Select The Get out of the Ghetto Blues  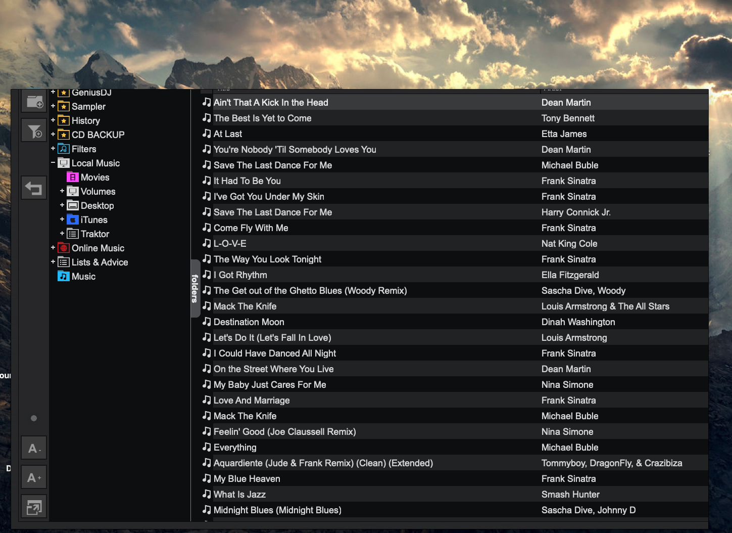click(x=310, y=290)
